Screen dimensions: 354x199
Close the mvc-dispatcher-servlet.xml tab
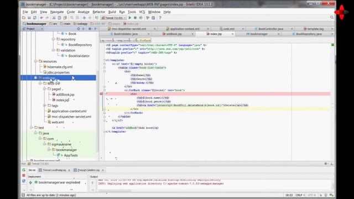155,29
